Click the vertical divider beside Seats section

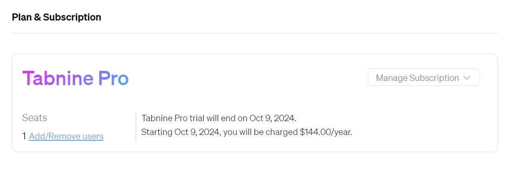point(136,126)
